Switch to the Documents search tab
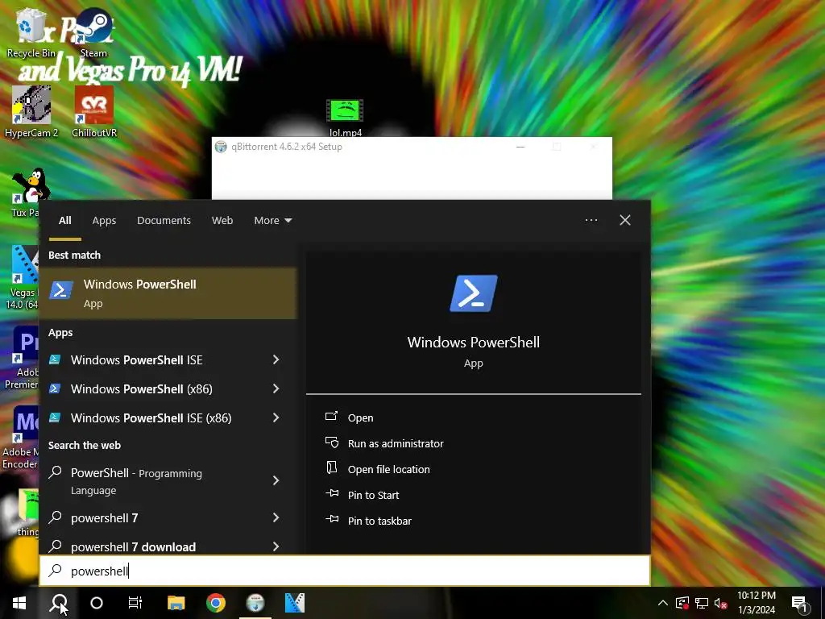 pyautogui.click(x=164, y=221)
